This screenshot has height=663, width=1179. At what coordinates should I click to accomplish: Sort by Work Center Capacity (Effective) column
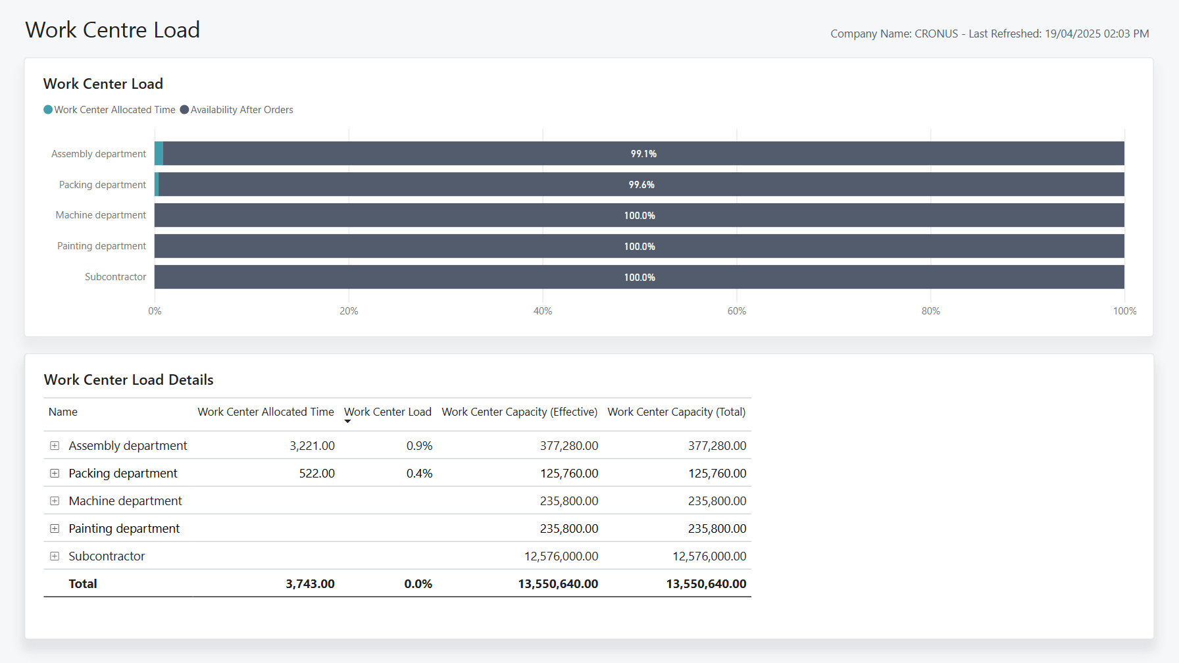[519, 412]
